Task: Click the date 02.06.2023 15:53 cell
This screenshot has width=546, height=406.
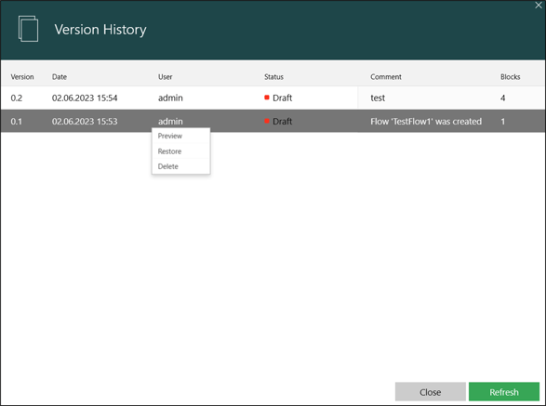Action: (85, 122)
